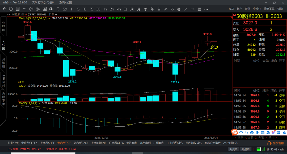
Task: Open Sogou emoji smiley icon
Action: tap(252, 132)
